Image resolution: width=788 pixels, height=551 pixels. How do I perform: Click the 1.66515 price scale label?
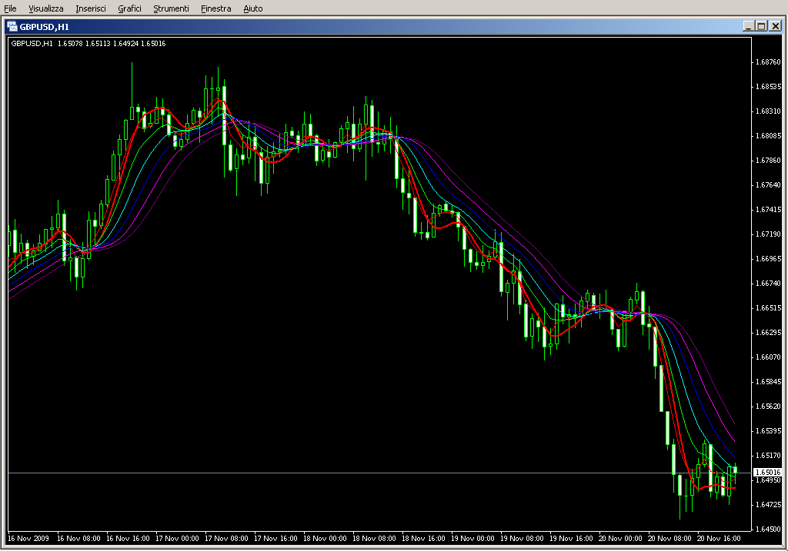point(769,308)
